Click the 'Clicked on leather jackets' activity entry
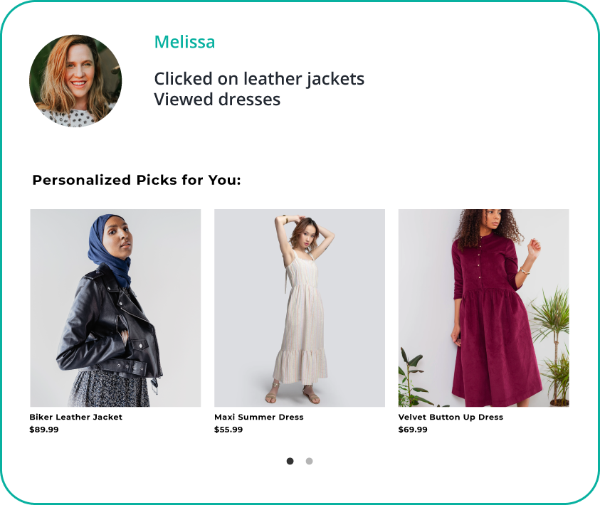Viewport: 600px width, 505px height. click(x=258, y=78)
